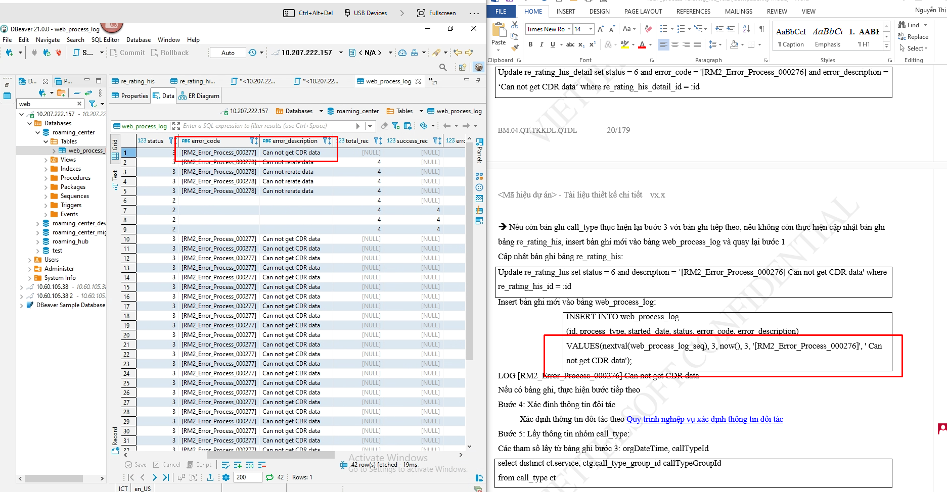Click the Clear Formatting eraser in Word

pyautogui.click(x=648, y=29)
